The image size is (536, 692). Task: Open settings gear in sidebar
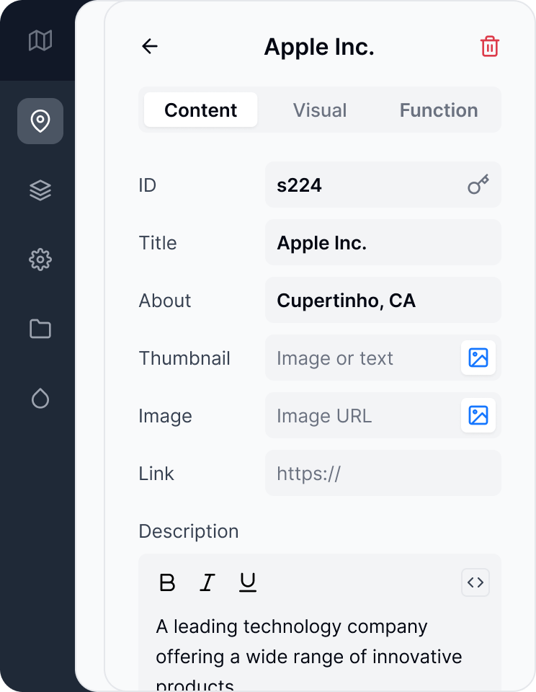pos(40,259)
